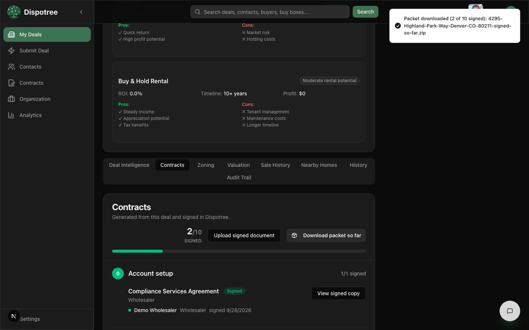Click the Compliance Services Agreement title

point(174,291)
